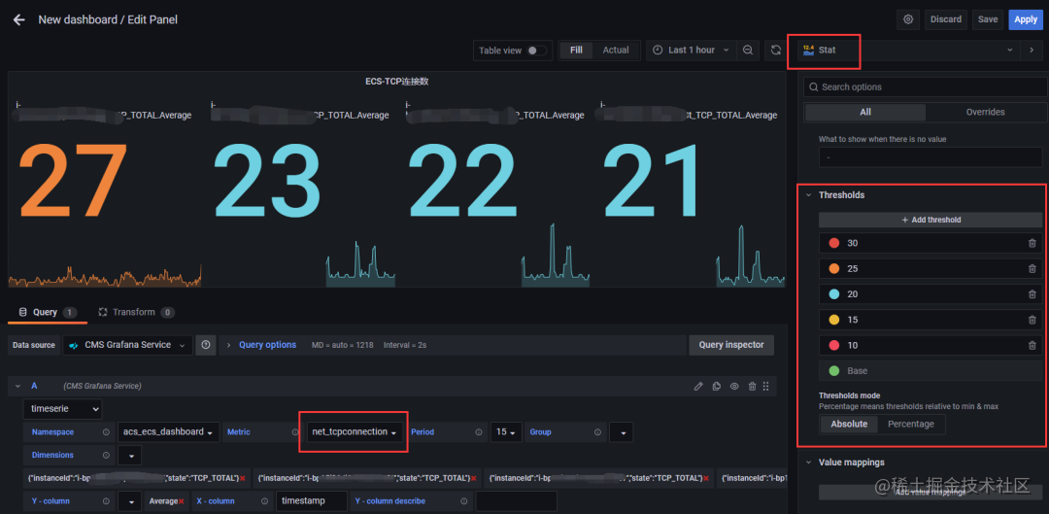Viewport: 1049px width, 514px height.
Task: Delete the threshold with value 25
Action: click(x=1032, y=269)
